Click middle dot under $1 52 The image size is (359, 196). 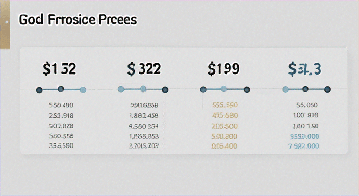[61, 89]
